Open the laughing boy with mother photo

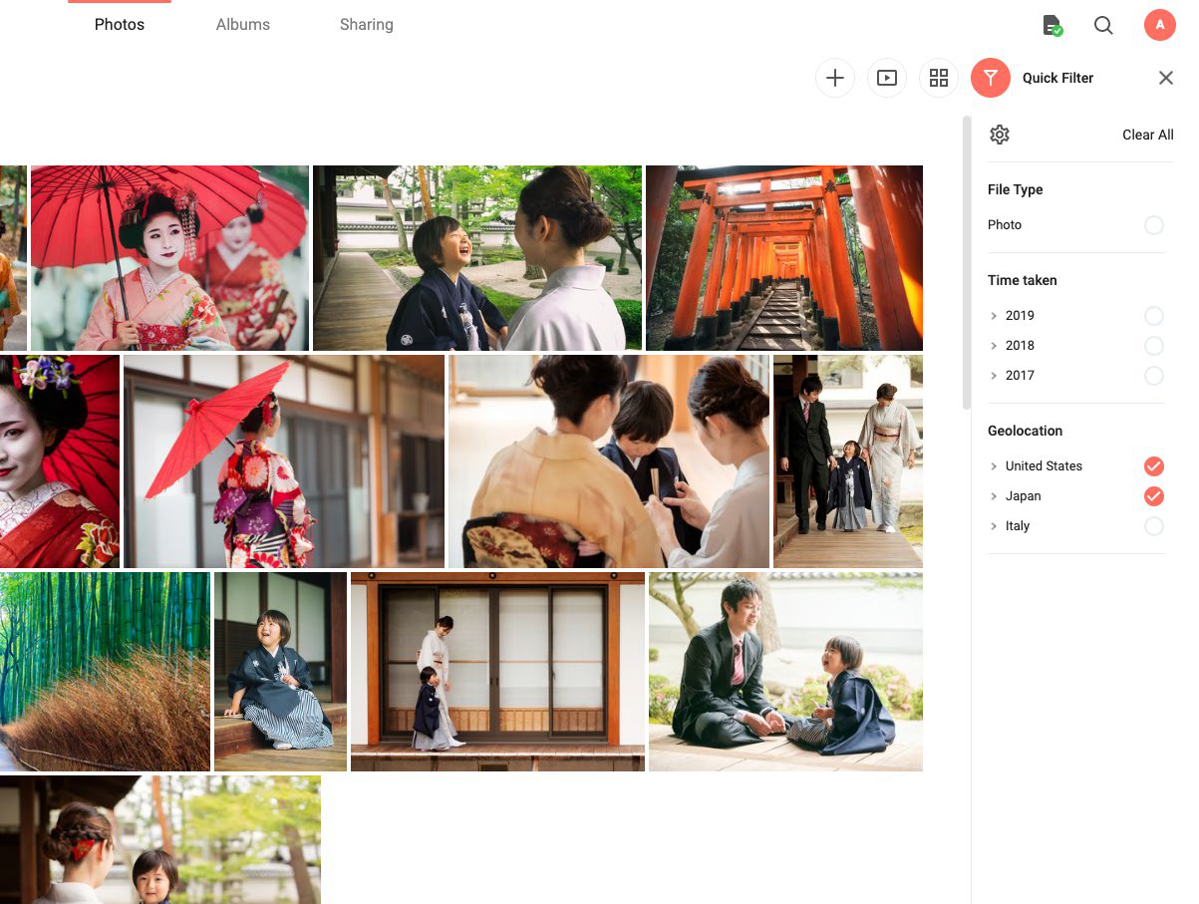pos(477,258)
